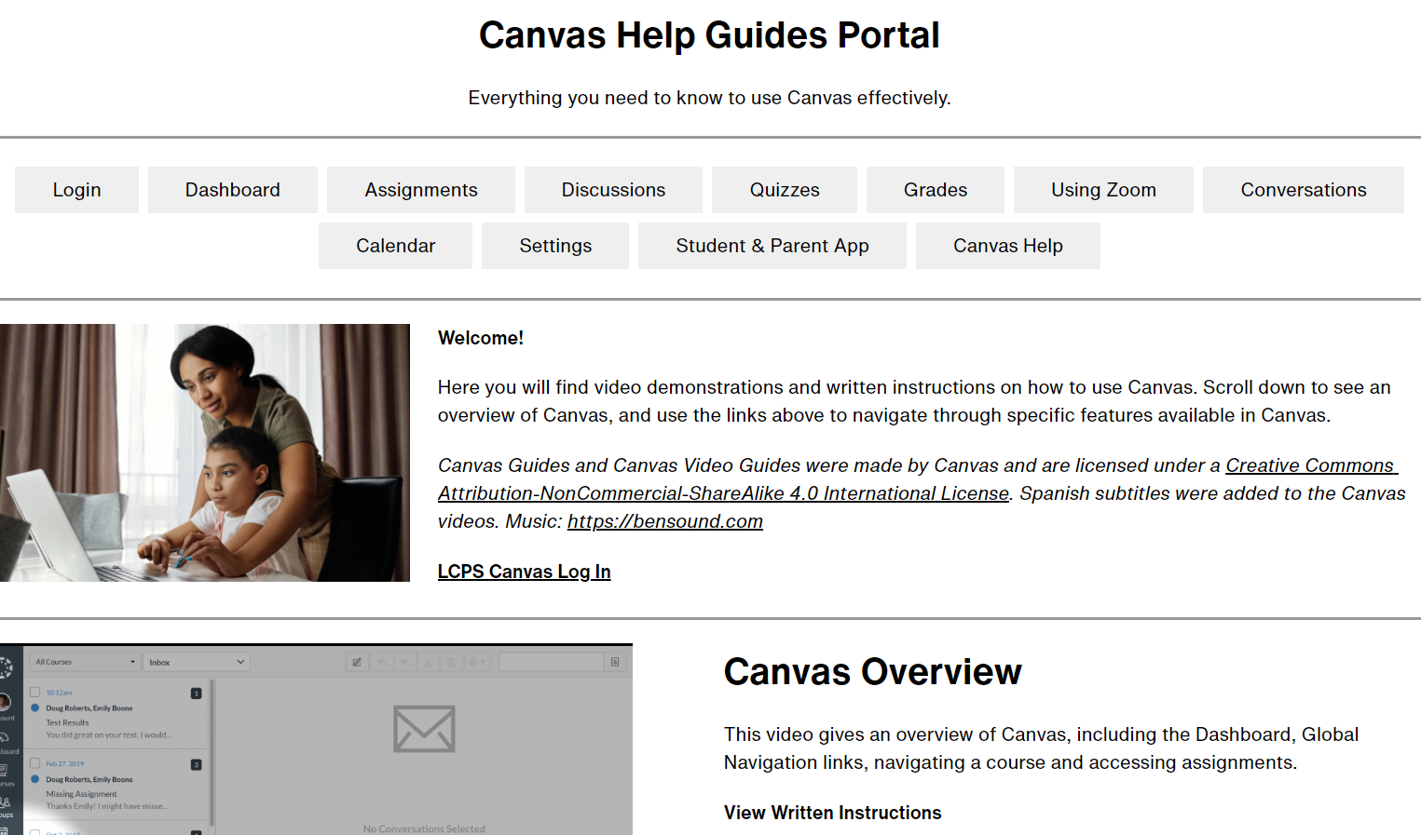This screenshot has width=1421, height=835.
Task: Click the Welcome! heading text
Action: pos(481,338)
